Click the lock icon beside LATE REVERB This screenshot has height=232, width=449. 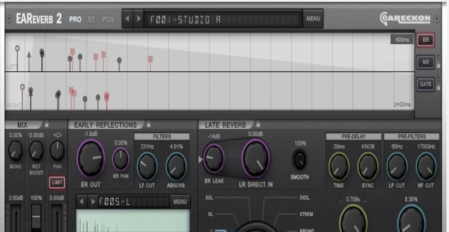pyautogui.click(x=258, y=124)
